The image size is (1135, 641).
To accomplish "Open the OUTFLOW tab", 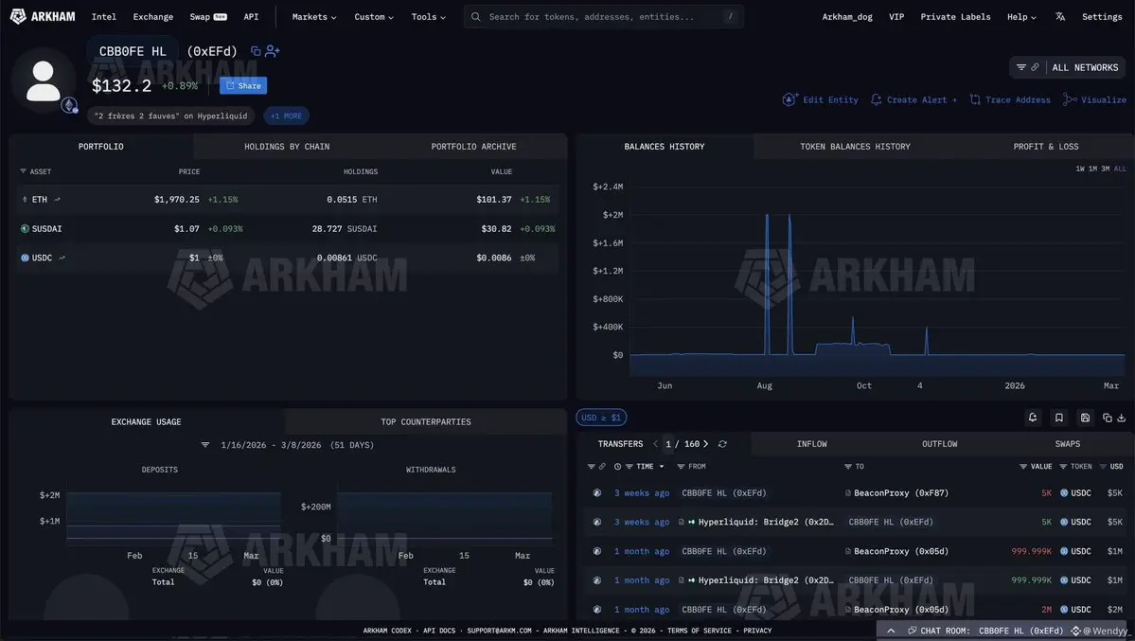I will tap(939, 444).
